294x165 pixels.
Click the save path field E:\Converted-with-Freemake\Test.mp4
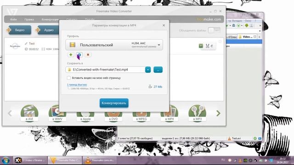pos(105,70)
